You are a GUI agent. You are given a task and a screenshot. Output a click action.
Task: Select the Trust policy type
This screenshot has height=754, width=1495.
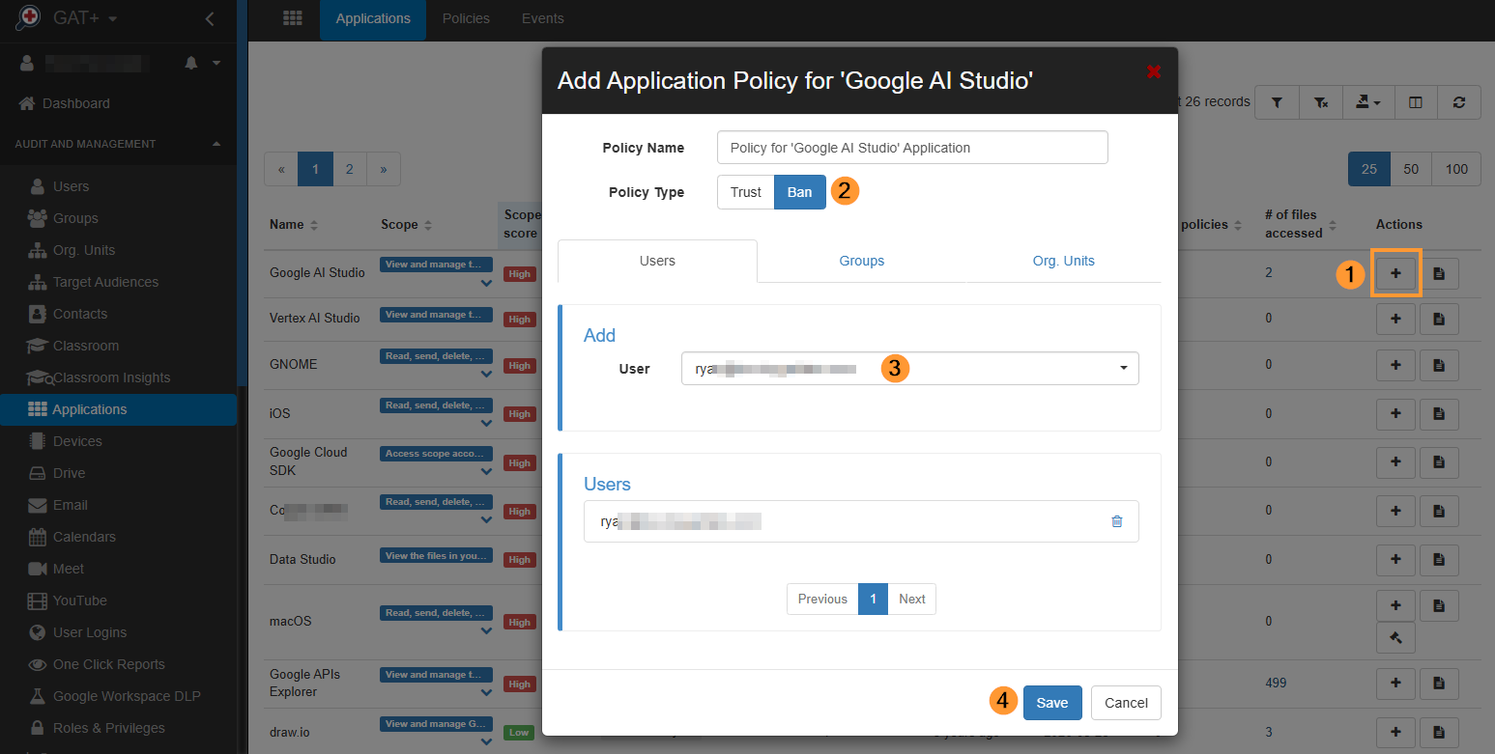click(x=745, y=192)
